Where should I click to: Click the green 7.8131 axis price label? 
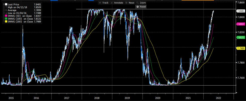[x=241, y=38]
